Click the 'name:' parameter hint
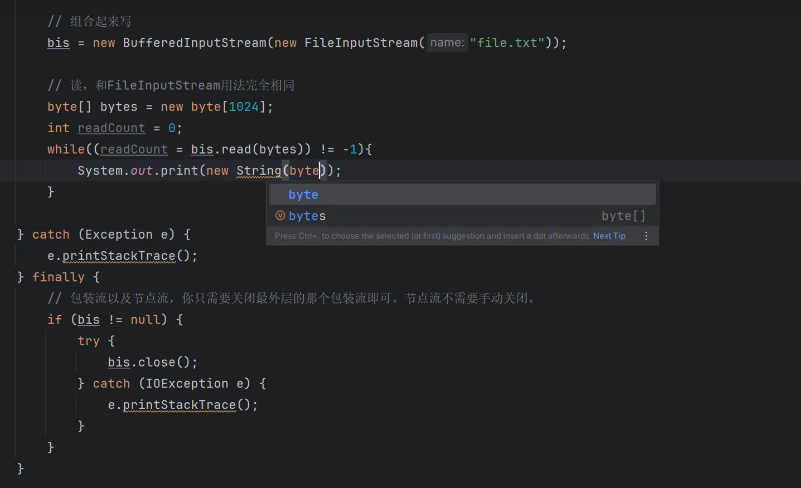This screenshot has height=488, width=801. (447, 42)
